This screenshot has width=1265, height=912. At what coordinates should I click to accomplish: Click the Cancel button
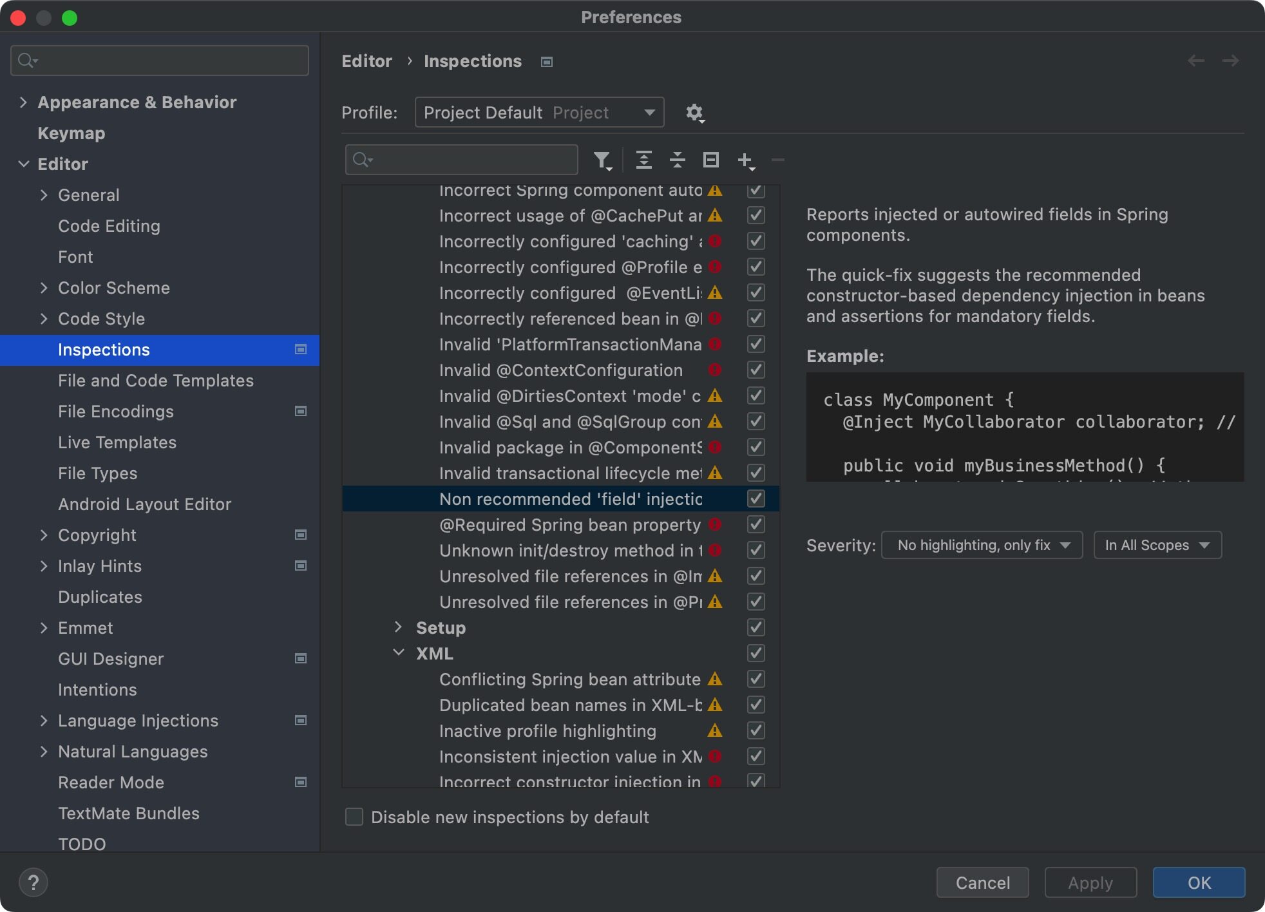click(982, 882)
